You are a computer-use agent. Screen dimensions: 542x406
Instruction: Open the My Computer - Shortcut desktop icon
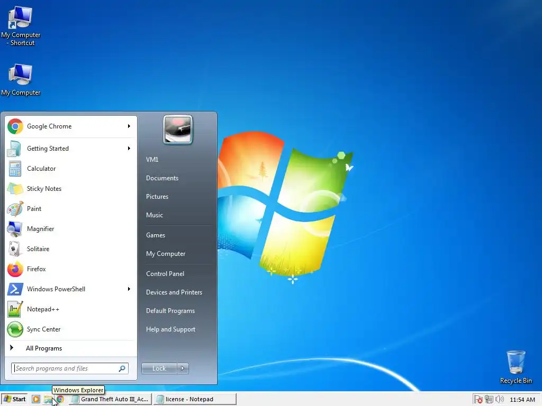tap(21, 26)
